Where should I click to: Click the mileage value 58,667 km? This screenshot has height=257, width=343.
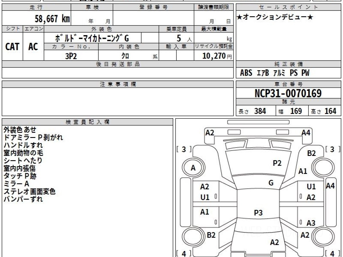pyautogui.click(x=52, y=19)
